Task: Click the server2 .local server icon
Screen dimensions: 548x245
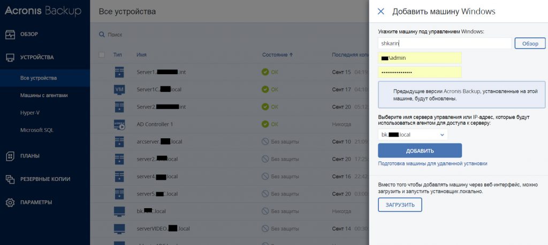Action: pos(119,159)
